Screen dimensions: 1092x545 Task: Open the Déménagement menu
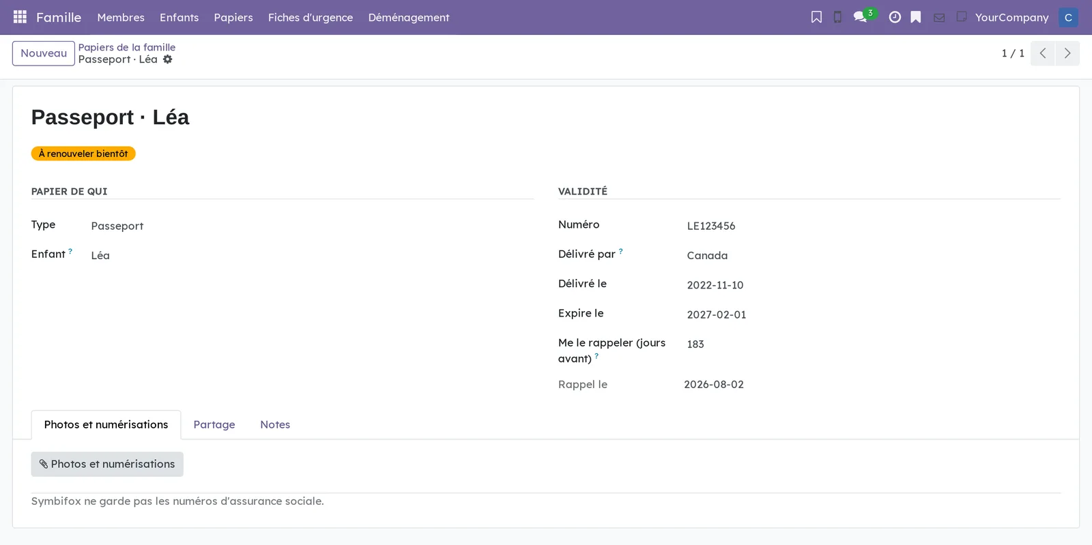point(409,17)
